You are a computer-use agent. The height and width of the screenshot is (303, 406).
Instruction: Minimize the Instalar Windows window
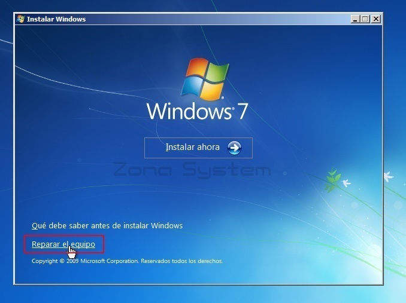(x=355, y=19)
